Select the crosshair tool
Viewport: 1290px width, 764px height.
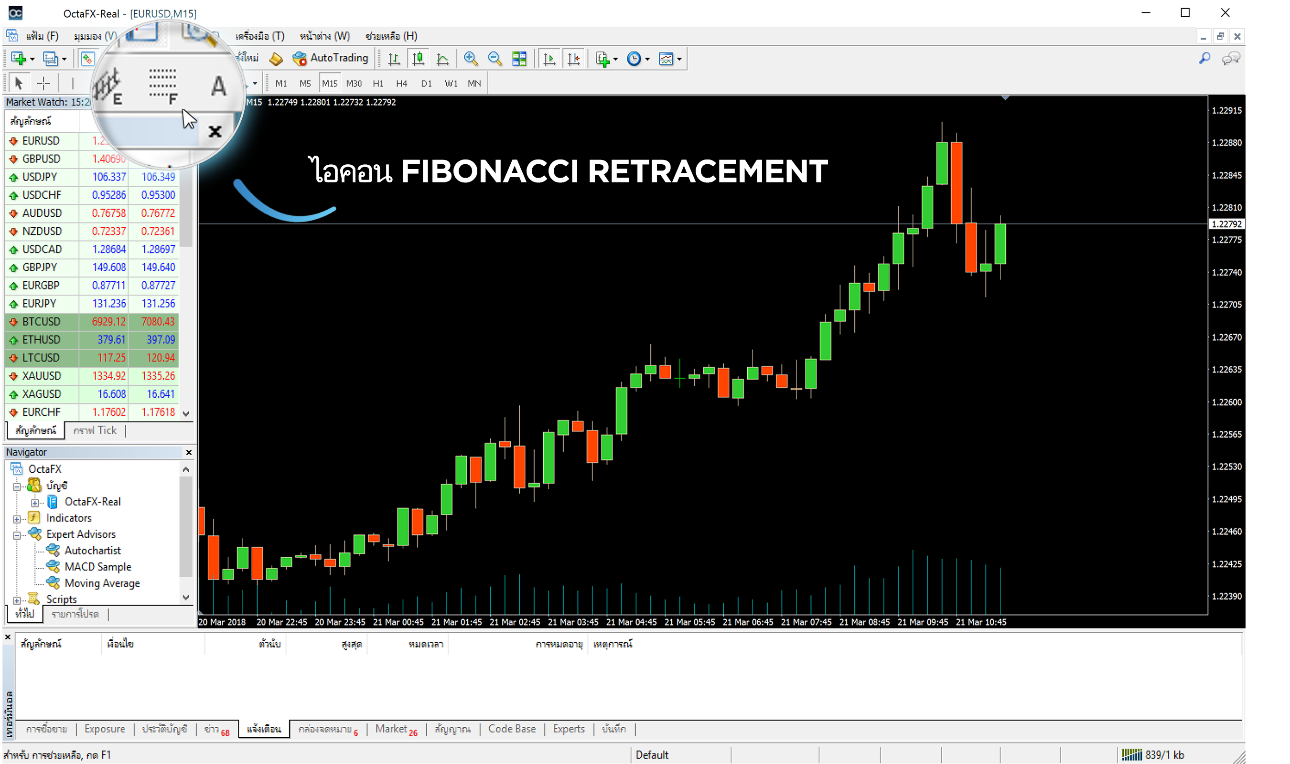pyautogui.click(x=44, y=83)
